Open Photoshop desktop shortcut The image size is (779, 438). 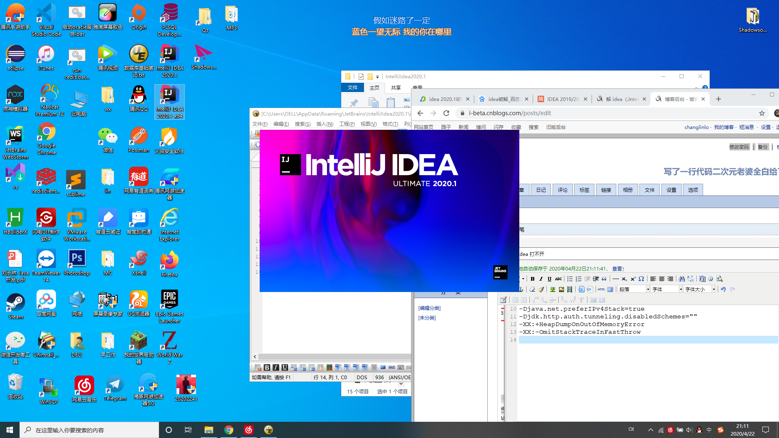(x=77, y=263)
